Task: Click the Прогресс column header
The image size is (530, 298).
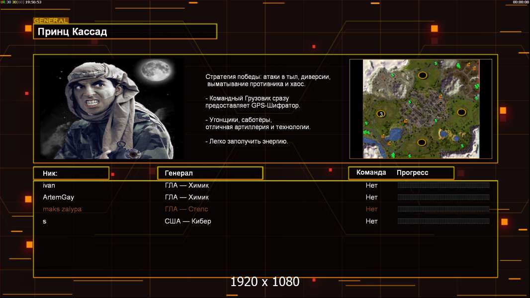Action: point(412,173)
